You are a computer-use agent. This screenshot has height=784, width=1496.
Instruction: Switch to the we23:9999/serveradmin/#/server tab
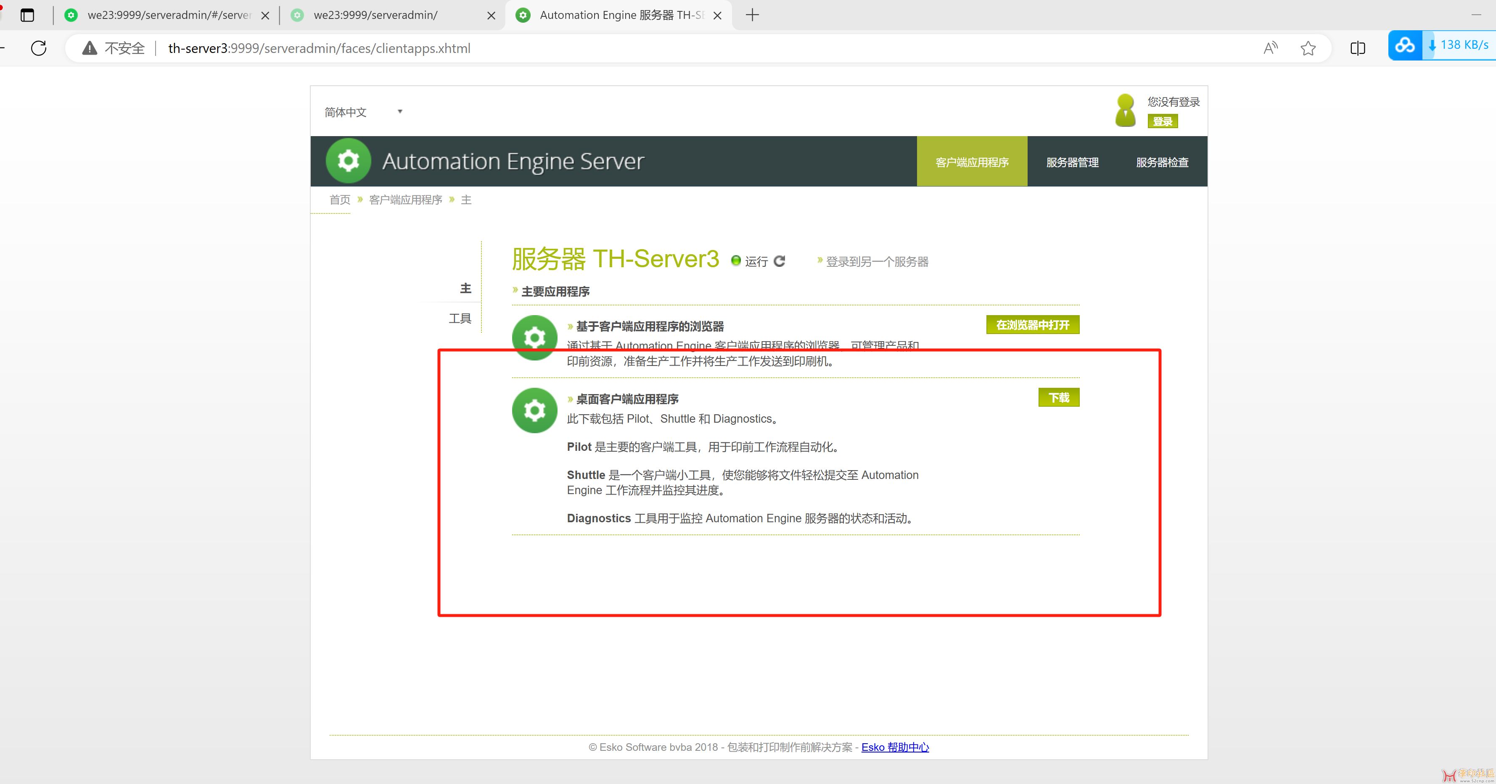[x=166, y=15]
